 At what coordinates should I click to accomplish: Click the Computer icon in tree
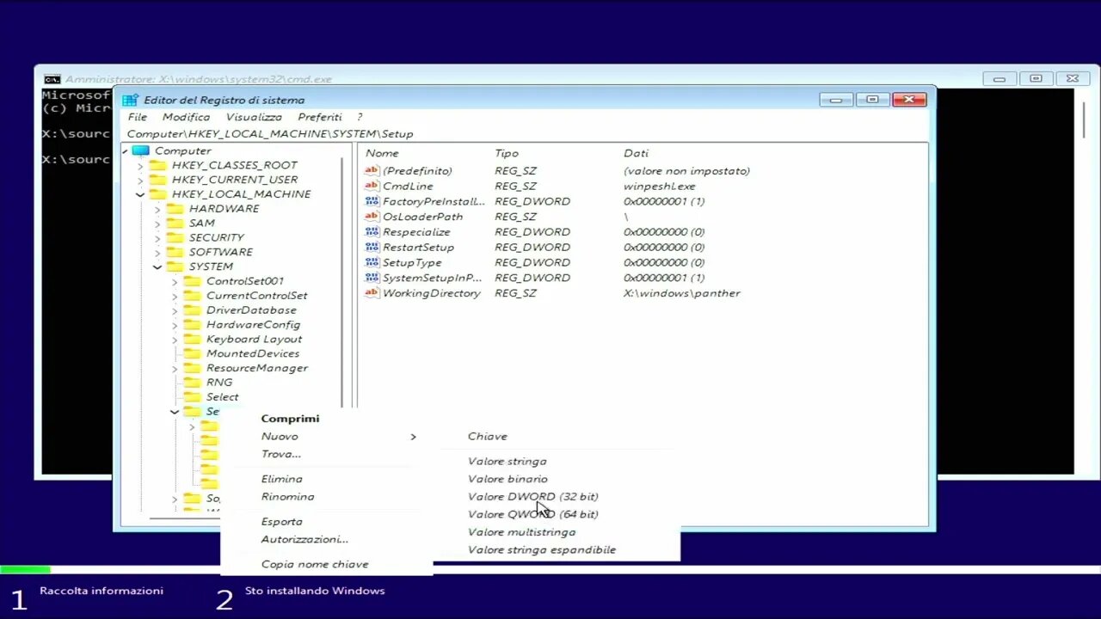point(140,150)
